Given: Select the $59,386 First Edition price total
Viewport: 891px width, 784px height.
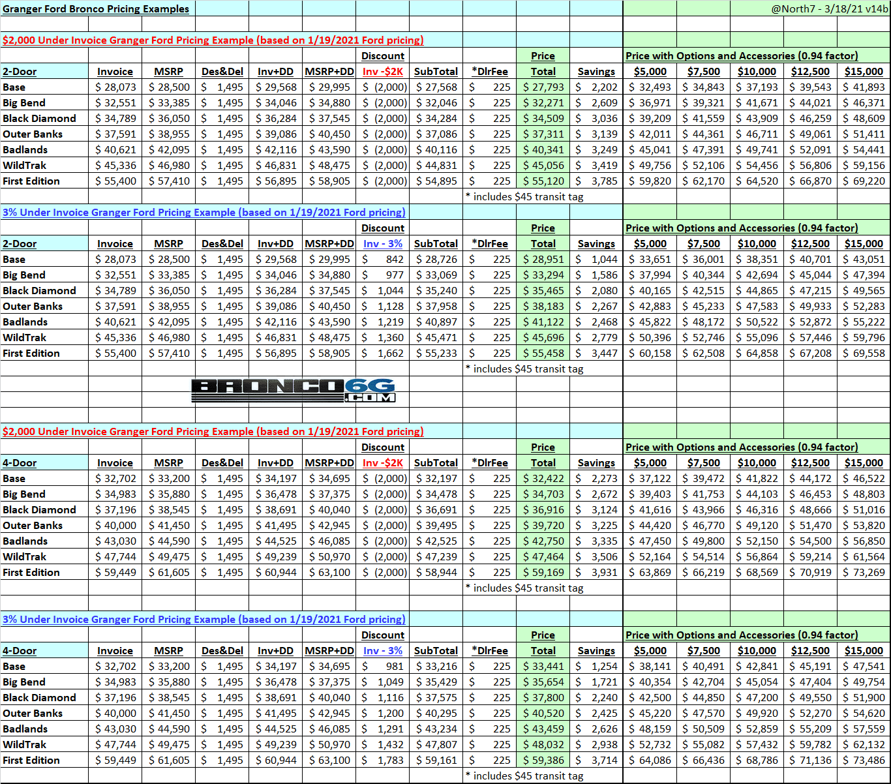Looking at the screenshot, I should tap(543, 760).
